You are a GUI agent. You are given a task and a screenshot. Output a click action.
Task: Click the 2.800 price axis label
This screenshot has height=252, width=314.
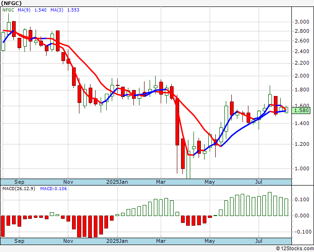pos(302,31)
